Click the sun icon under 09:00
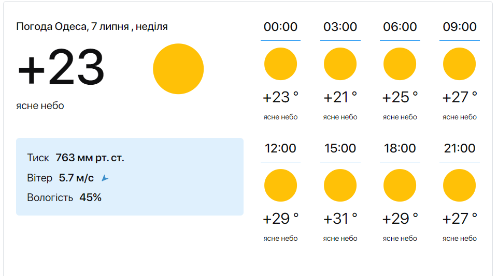This screenshot has height=276, width=498. [459, 64]
